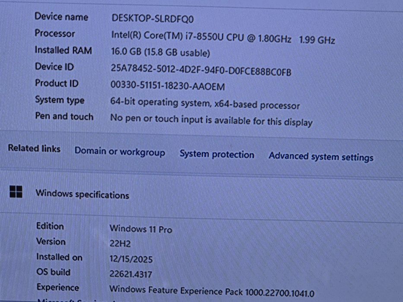
Task: Click the Installed on label
Action: point(59,257)
